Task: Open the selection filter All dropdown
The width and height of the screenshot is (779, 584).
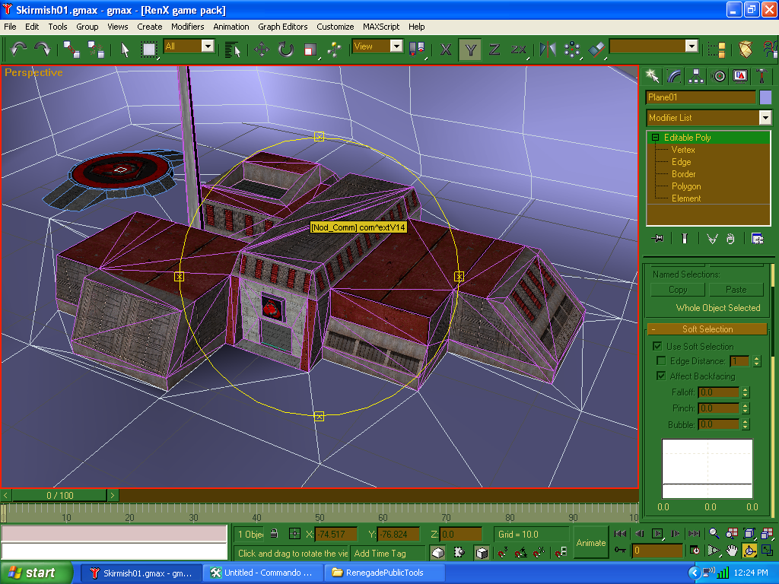Action: (208, 46)
